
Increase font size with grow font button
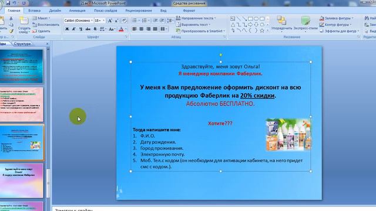pos(110,21)
